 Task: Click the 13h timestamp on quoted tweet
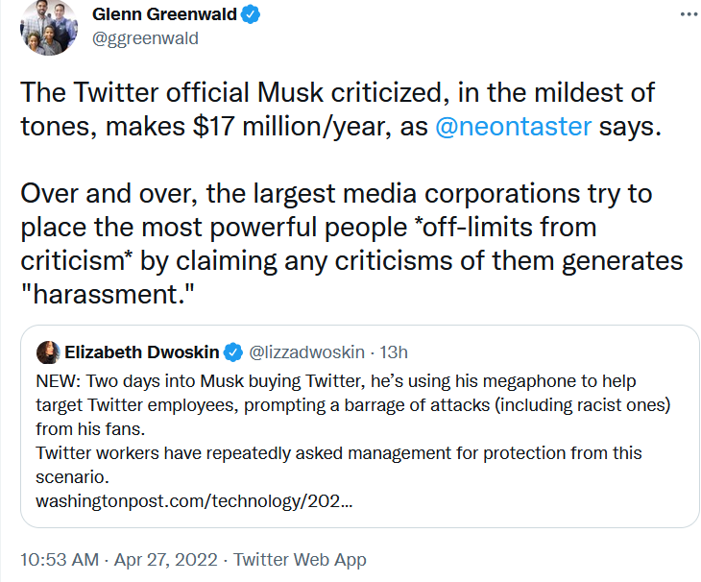pos(397,352)
